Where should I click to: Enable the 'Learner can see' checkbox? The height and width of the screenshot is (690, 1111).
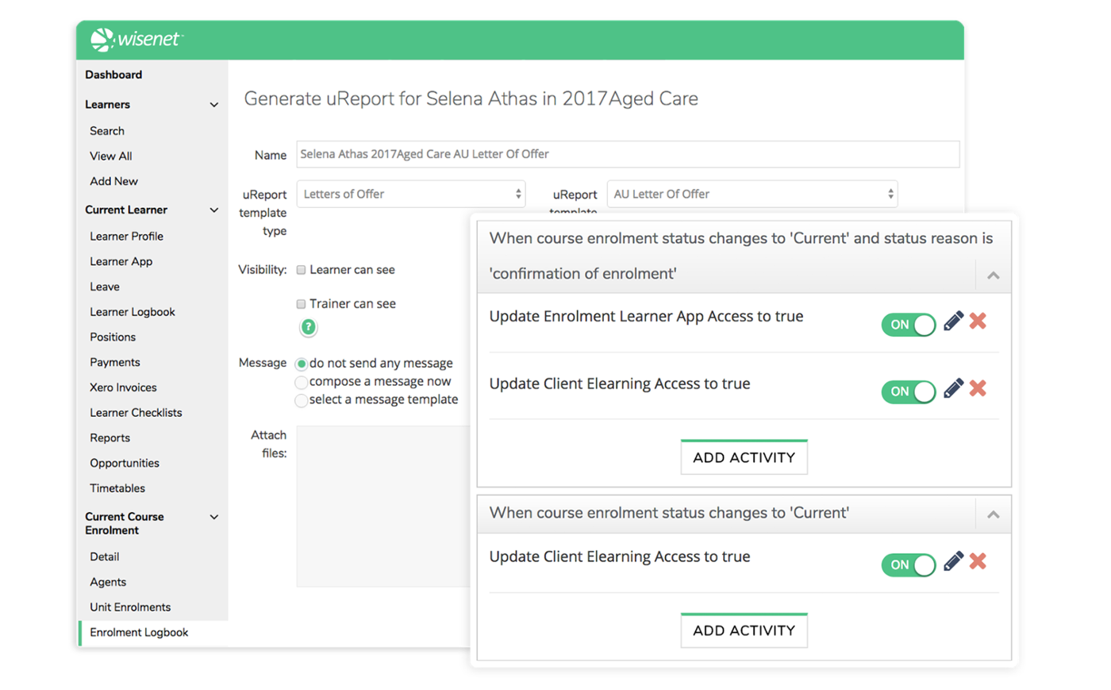[302, 270]
